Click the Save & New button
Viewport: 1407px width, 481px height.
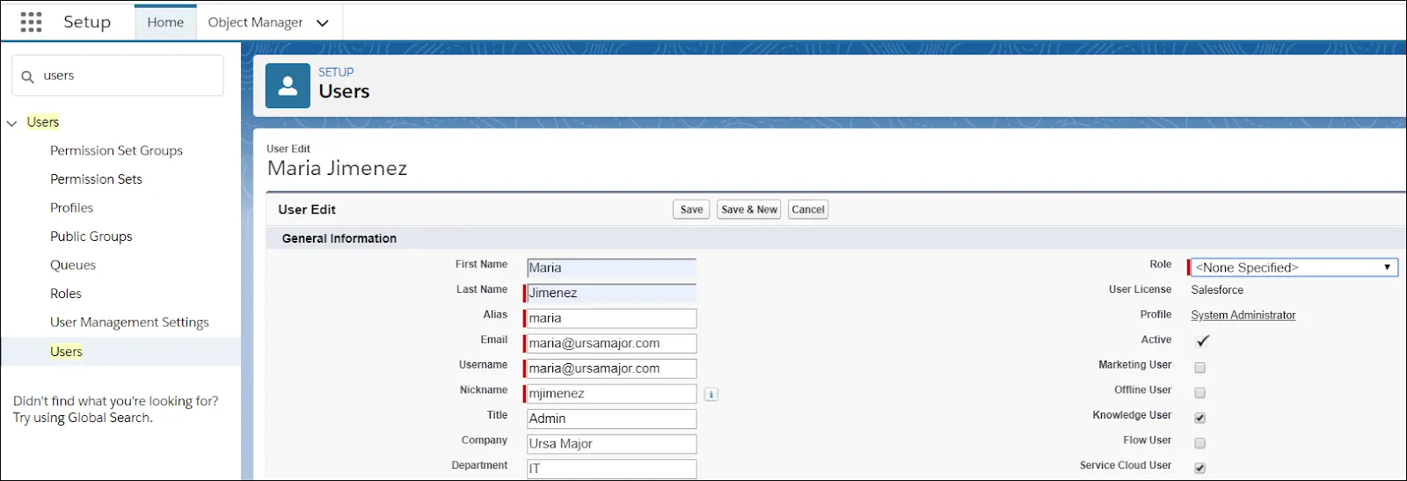(749, 209)
